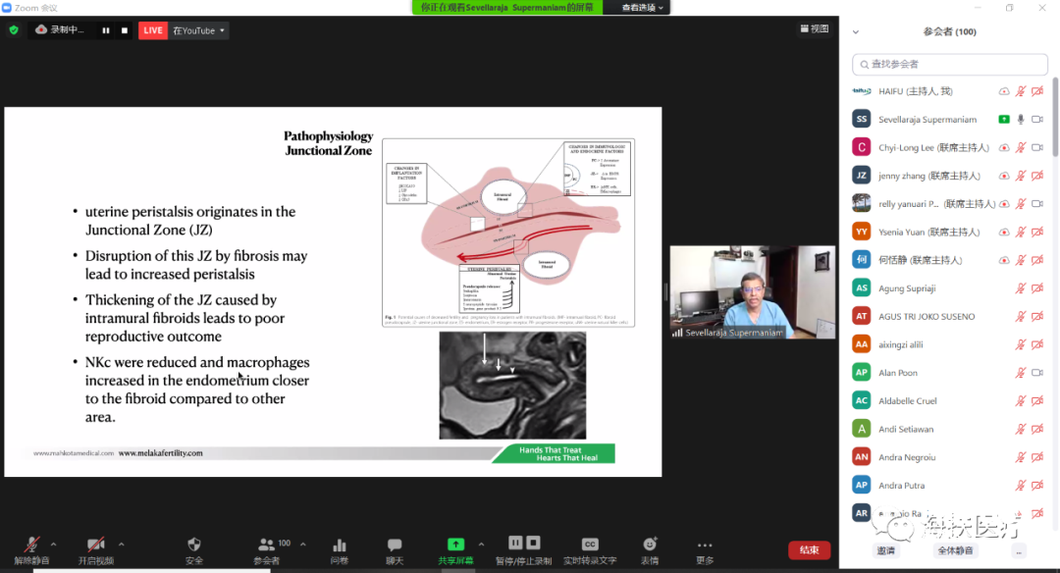
Task: Click the green encryption shield icon
Action: pos(14,30)
